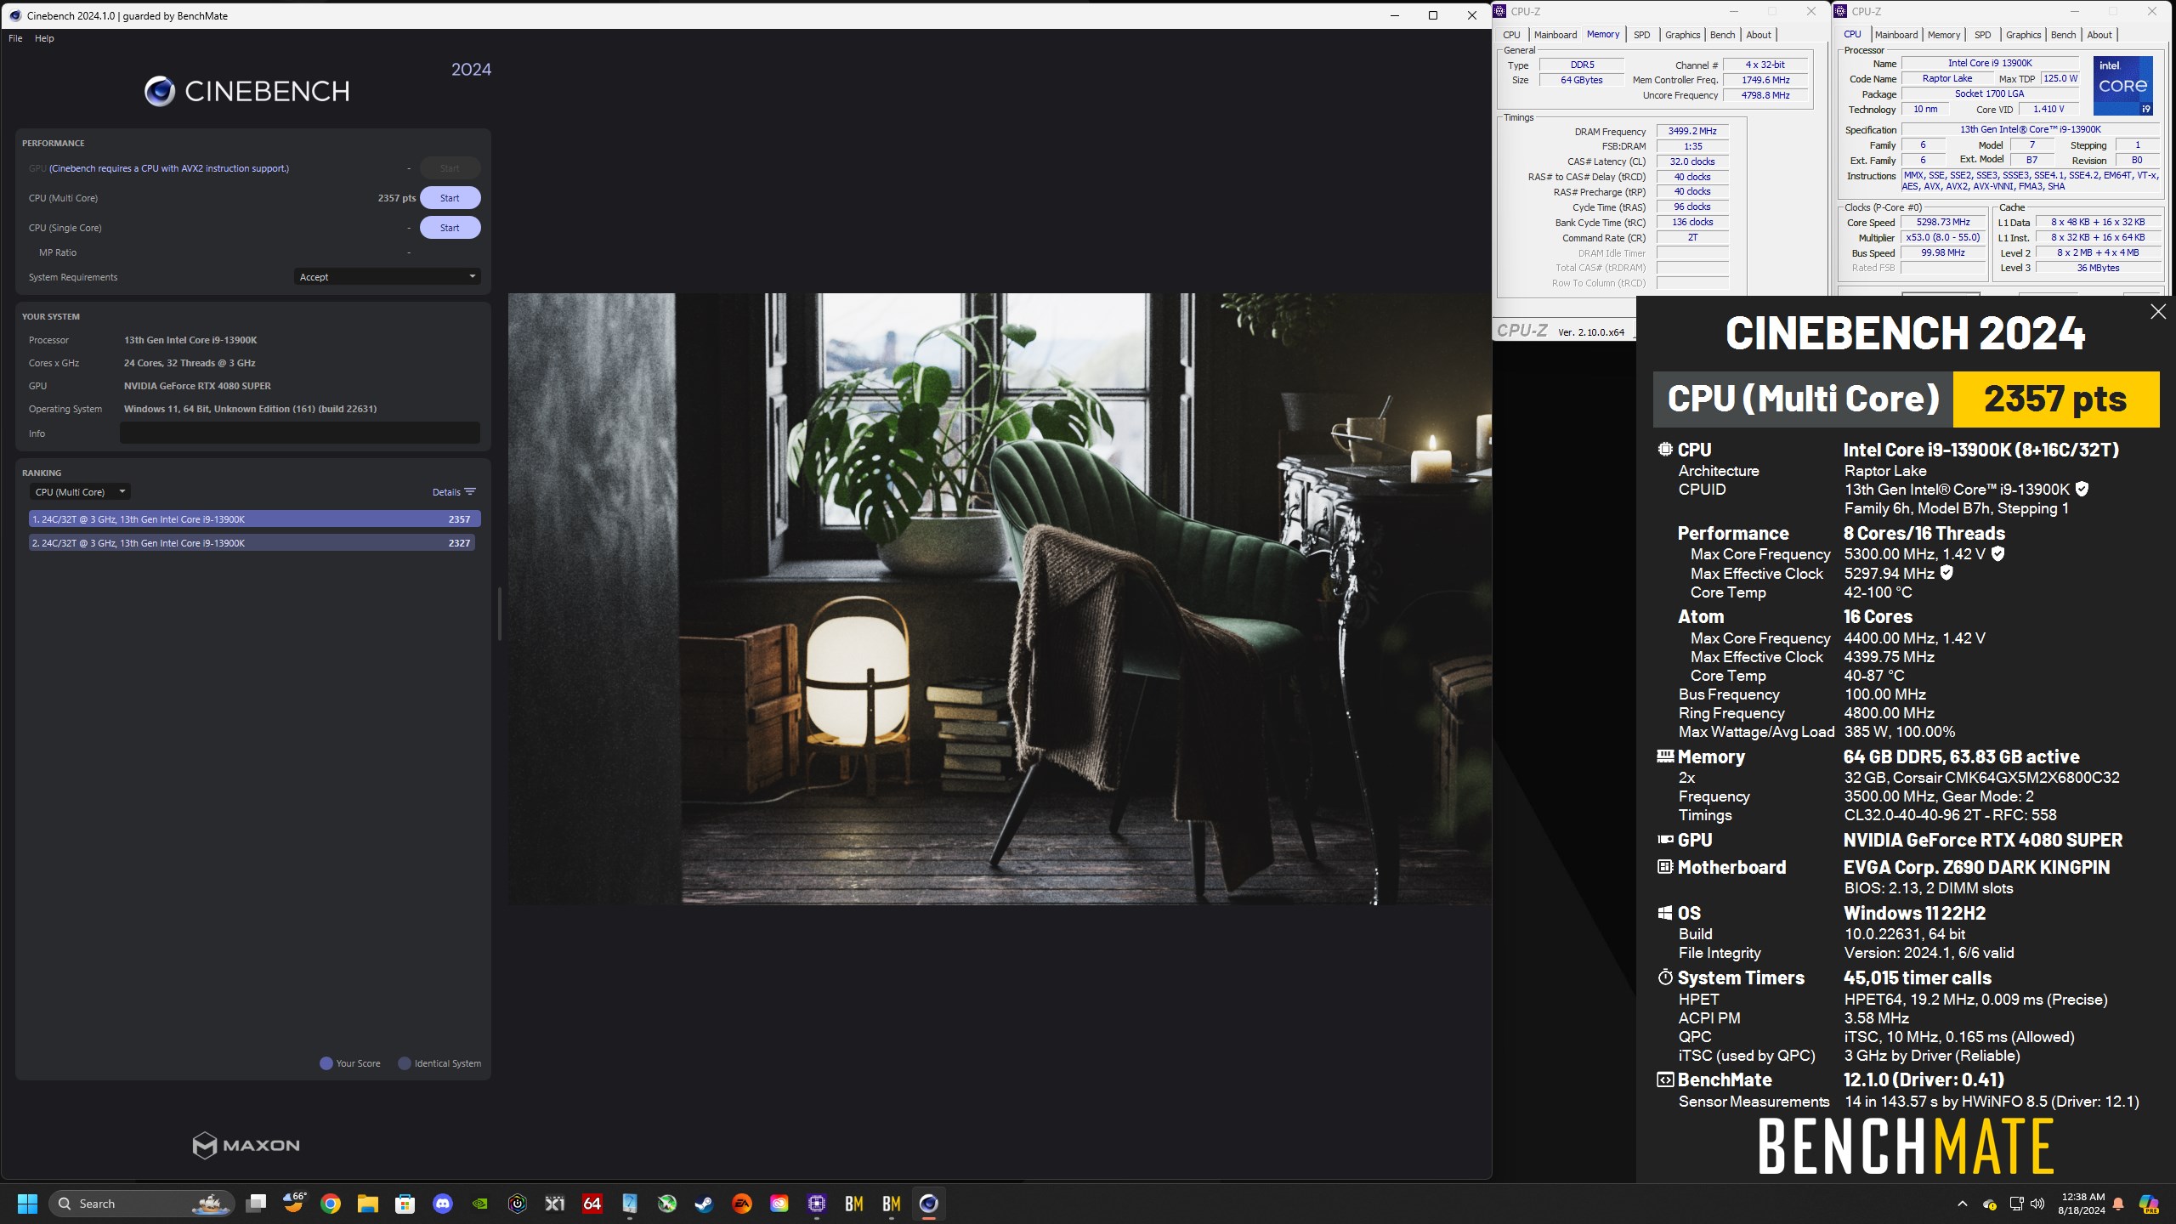Open Discord from taskbar
The width and height of the screenshot is (2176, 1224).
[x=443, y=1204]
